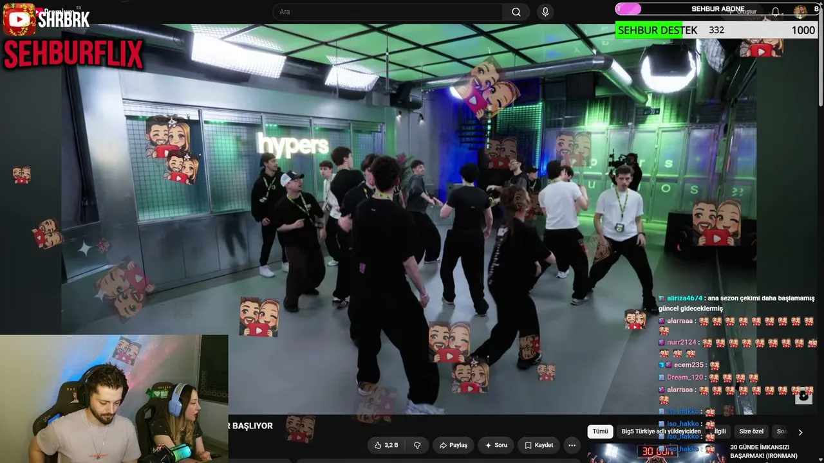Screen dimensions: 824x463
Task: Select the Tümü filter chip
Action: [600, 431]
